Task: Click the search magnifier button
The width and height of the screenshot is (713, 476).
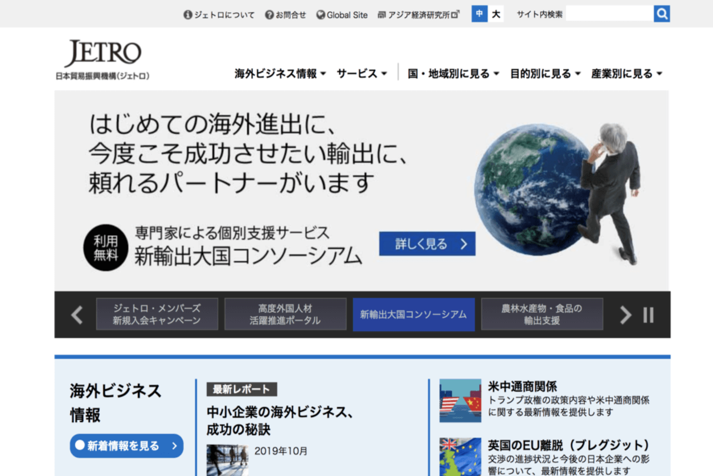Action: pyautogui.click(x=662, y=14)
